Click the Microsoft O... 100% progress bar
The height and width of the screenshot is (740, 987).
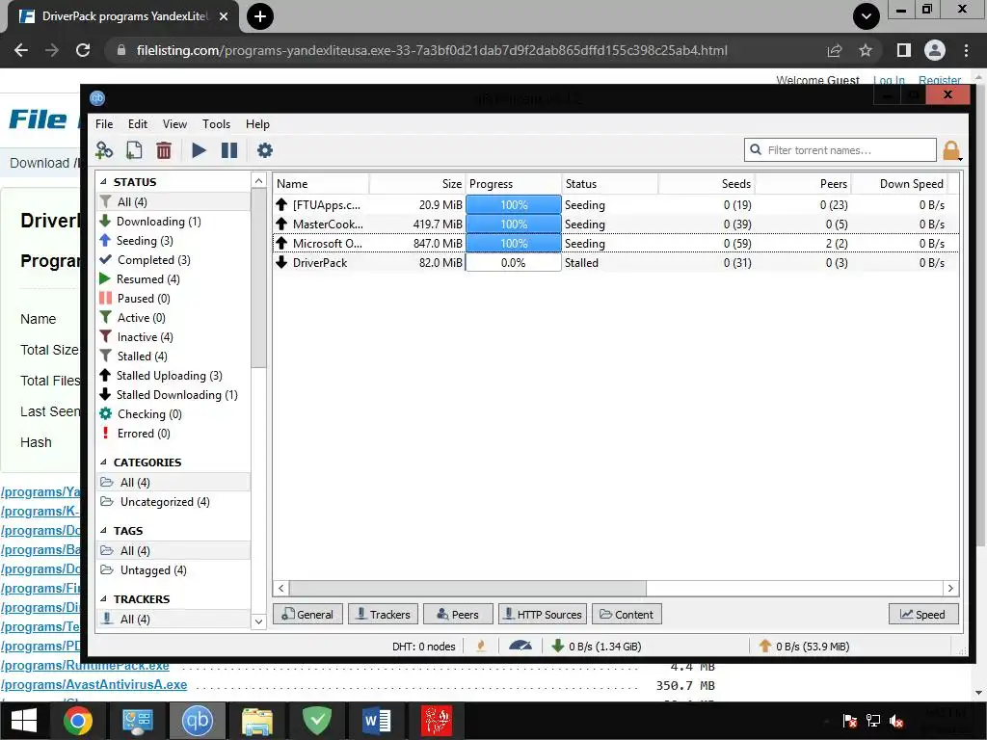pos(514,244)
